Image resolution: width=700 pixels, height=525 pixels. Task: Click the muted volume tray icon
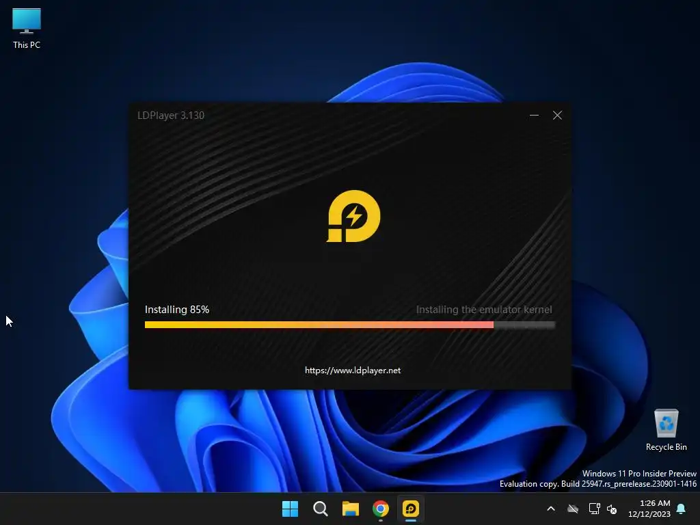[612, 509]
